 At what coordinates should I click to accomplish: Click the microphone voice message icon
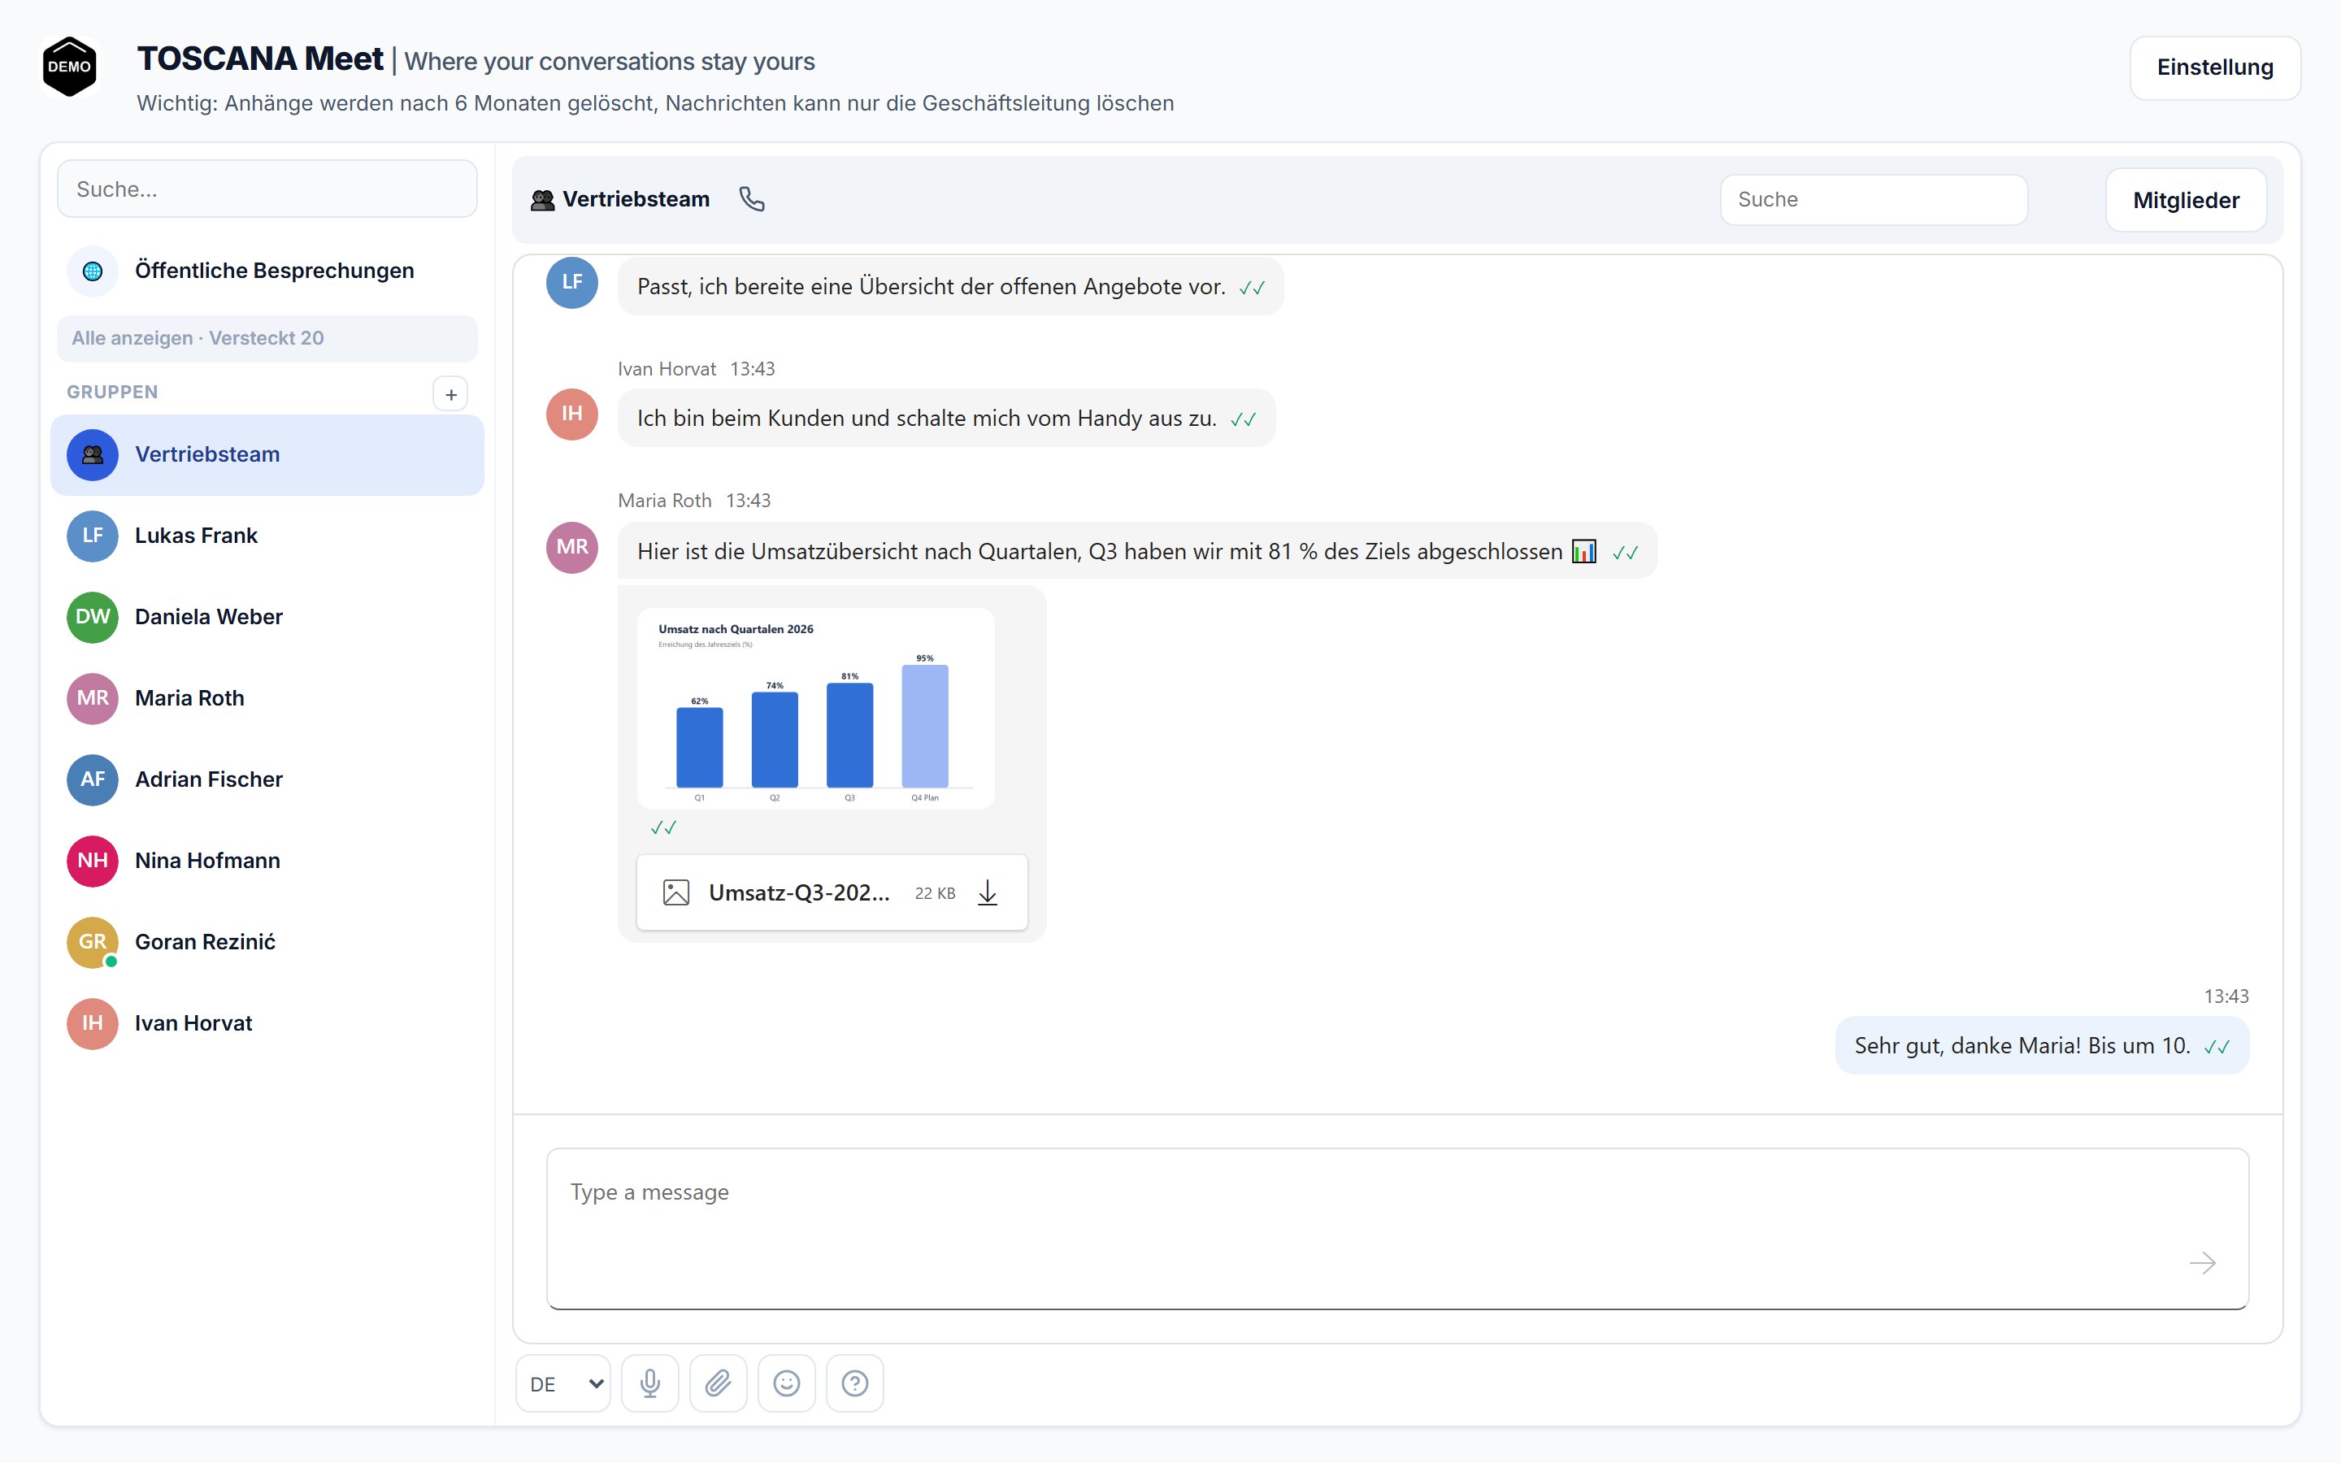click(x=650, y=1383)
